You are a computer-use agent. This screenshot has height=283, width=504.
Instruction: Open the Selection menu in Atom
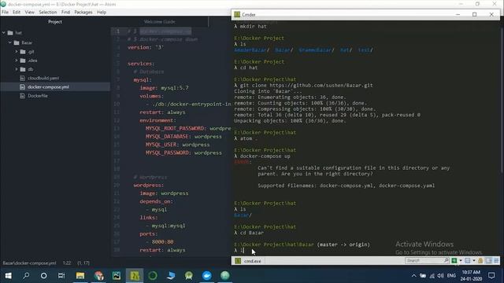point(48,13)
